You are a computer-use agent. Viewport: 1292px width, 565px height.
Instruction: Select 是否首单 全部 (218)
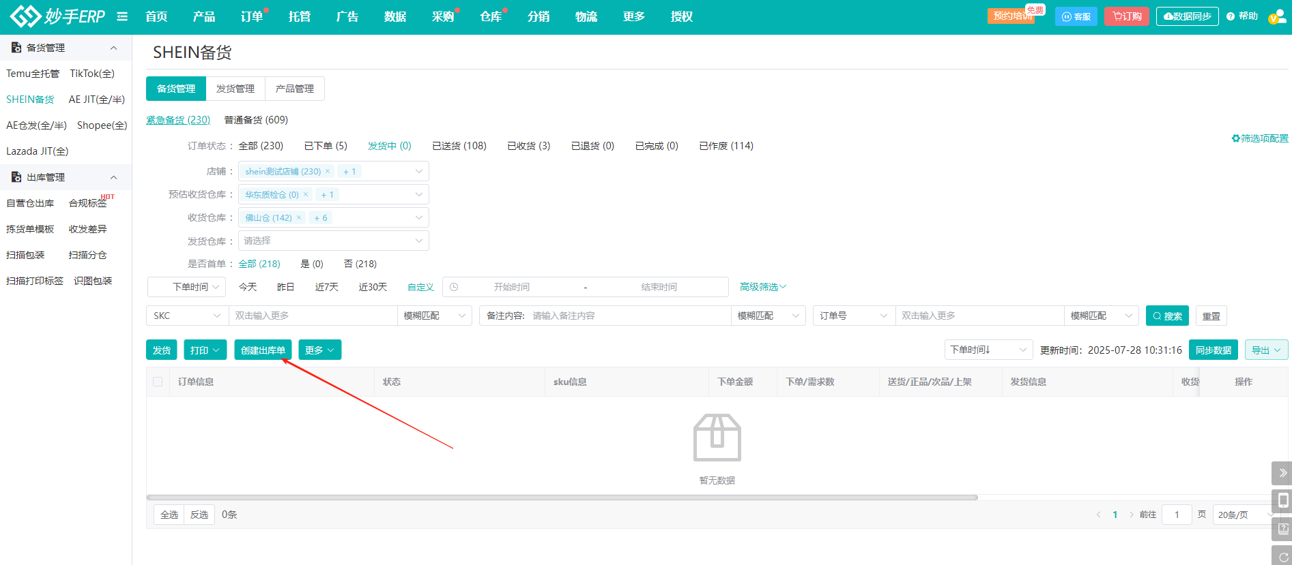point(259,264)
